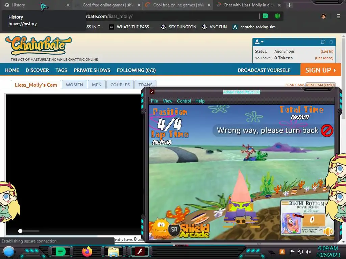The width and height of the screenshot is (346, 259).
Task: Click the orange SIGN UP button
Action: click(320, 70)
